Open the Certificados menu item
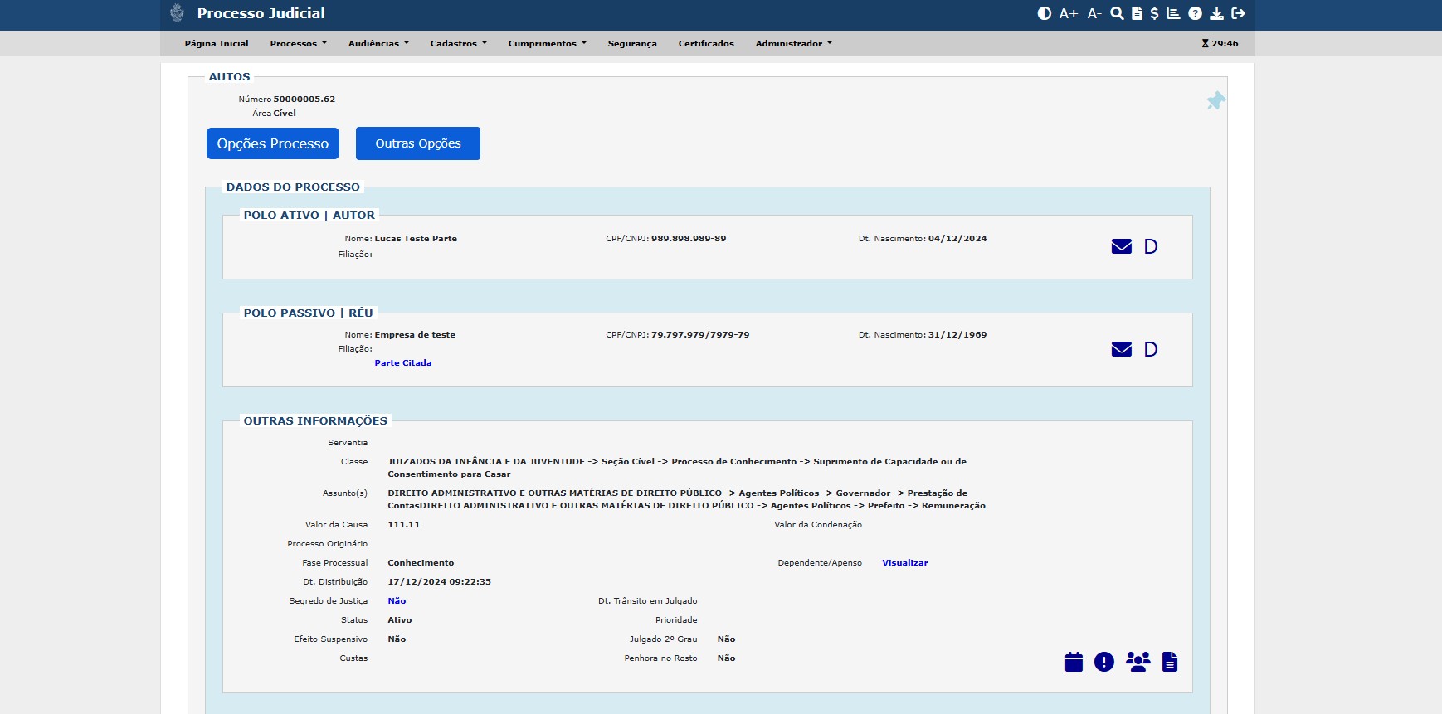This screenshot has width=1442, height=714. tap(706, 43)
